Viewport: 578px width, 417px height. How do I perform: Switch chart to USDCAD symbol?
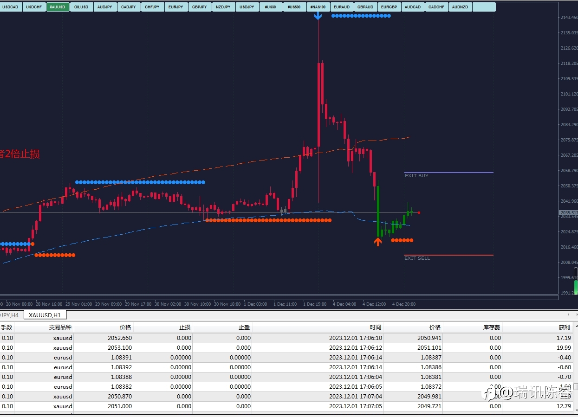pyautogui.click(x=11, y=7)
